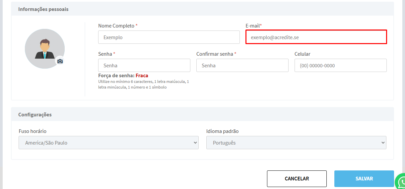Viewport: 405px width, 189px height.
Task: Click the Confirmar senha input box
Action: [x=242, y=65]
